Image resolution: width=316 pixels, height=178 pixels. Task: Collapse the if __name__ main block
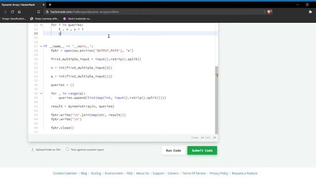(x=41, y=46)
